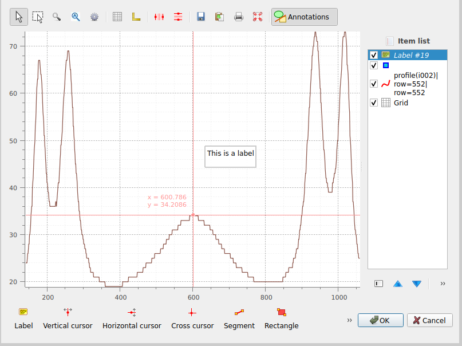Uncheck the Grid item checkbox
462x346 pixels.
click(374, 103)
